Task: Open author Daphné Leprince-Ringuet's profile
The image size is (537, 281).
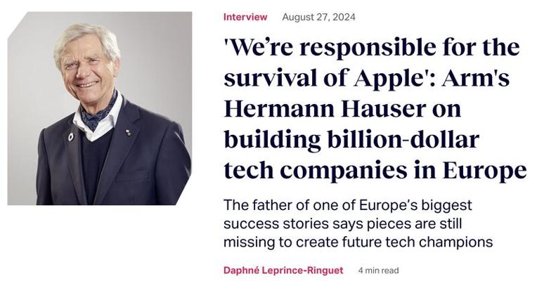Action: coord(284,270)
